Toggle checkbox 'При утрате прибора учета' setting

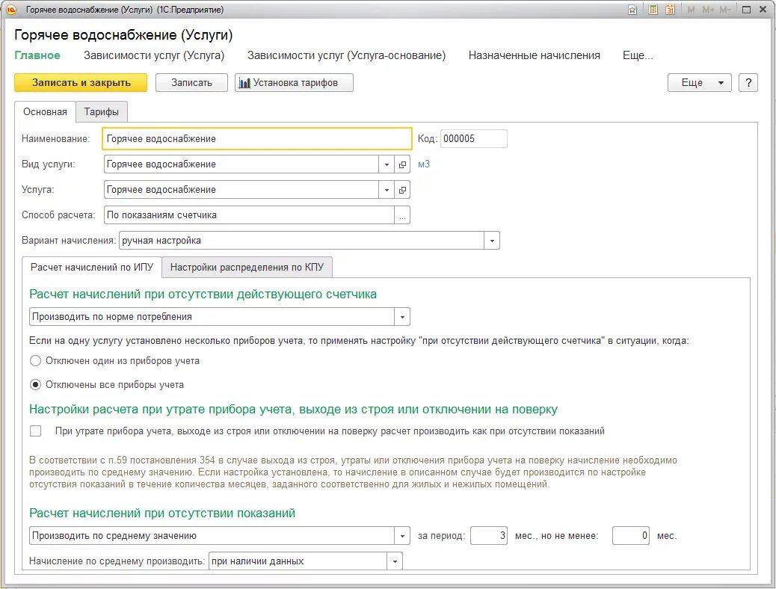(x=35, y=431)
